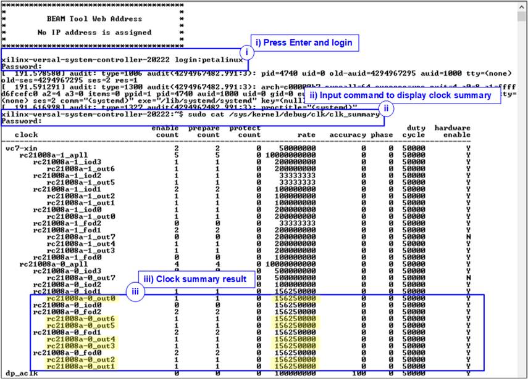Select the "No IP address is assigned" text
The image size is (528, 379).
coord(94,33)
